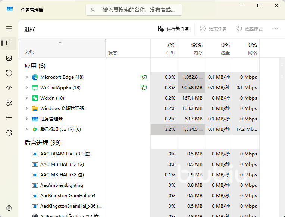The width and height of the screenshot is (285, 217).
Task: Open the hamburger navigation menu
Action: (9, 28)
